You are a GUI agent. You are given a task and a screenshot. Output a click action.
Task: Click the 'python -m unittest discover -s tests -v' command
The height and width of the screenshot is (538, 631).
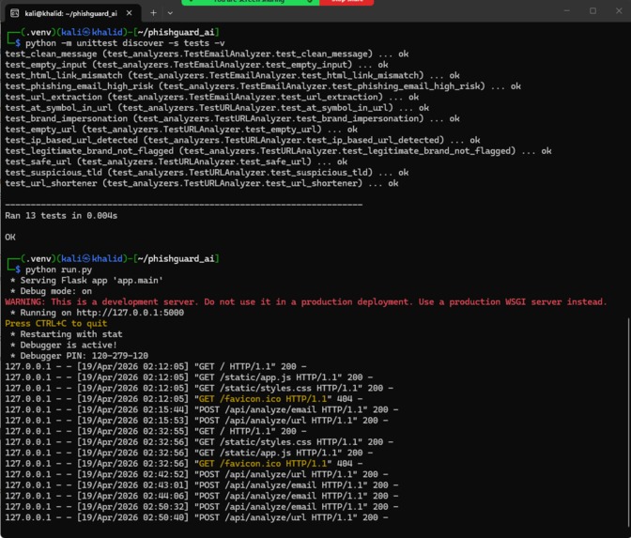125,43
